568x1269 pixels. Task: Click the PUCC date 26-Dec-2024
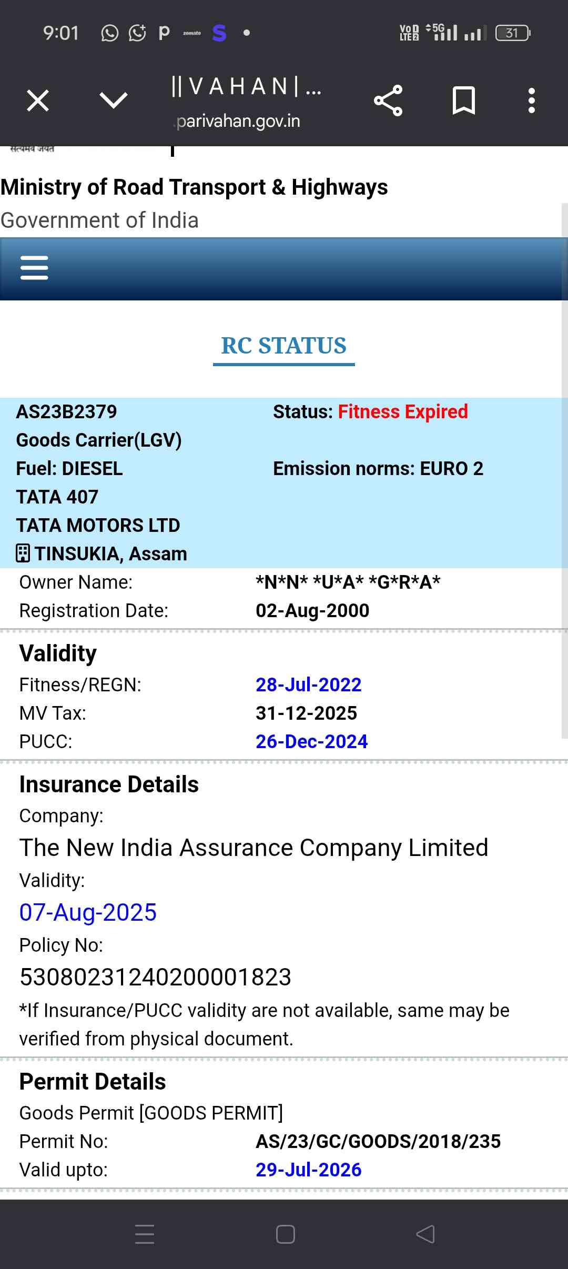[311, 741]
